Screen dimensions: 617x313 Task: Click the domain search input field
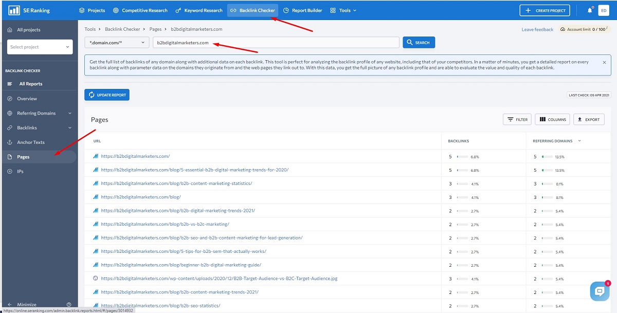(276, 43)
